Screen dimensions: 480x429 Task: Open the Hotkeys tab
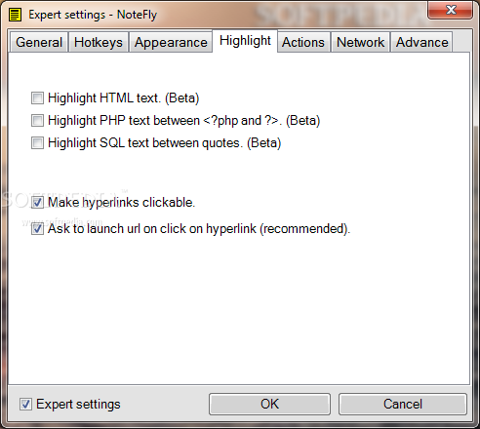tap(99, 42)
